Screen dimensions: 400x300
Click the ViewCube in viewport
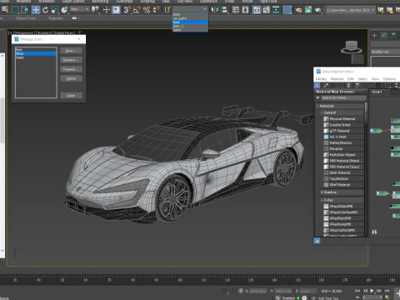(x=352, y=47)
